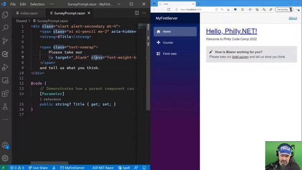The width and height of the screenshot is (302, 170).
Task: Open the brief survey link
Action: pyautogui.click(x=240, y=57)
